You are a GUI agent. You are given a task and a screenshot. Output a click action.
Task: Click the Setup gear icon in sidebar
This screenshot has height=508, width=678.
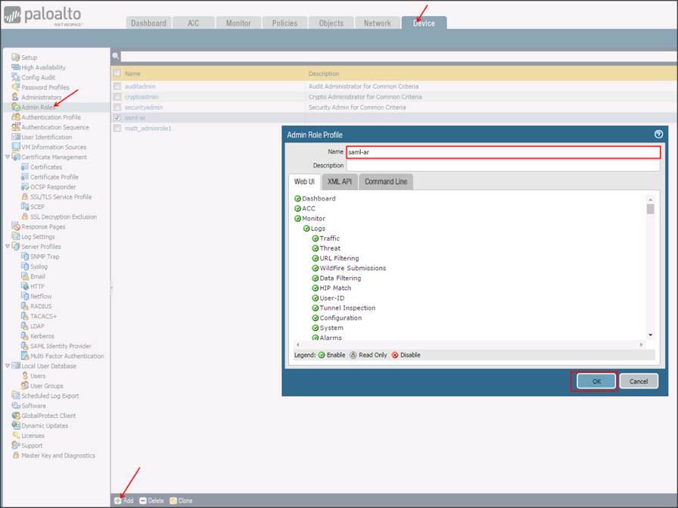click(x=16, y=58)
